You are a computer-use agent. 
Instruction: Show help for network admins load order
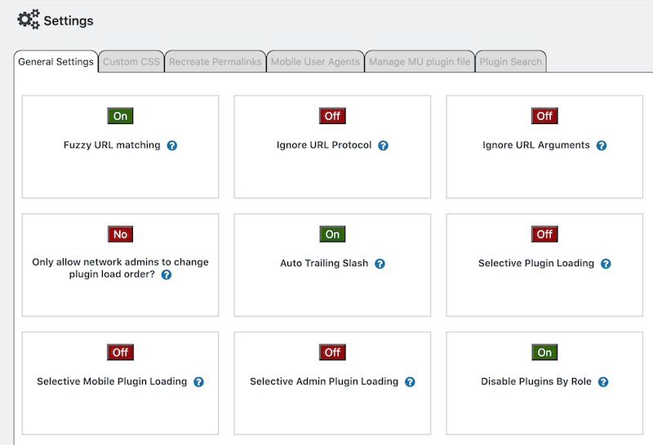pos(167,274)
